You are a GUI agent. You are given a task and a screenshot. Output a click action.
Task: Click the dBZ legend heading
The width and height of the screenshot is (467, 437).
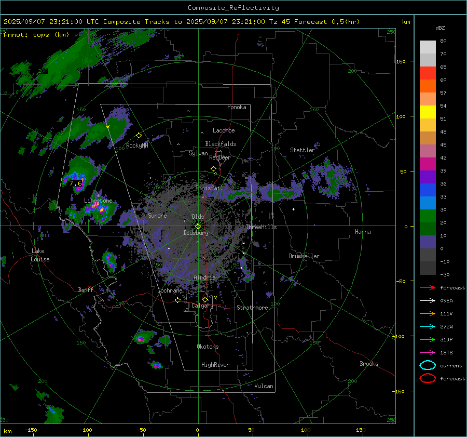pyautogui.click(x=440, y=28)
